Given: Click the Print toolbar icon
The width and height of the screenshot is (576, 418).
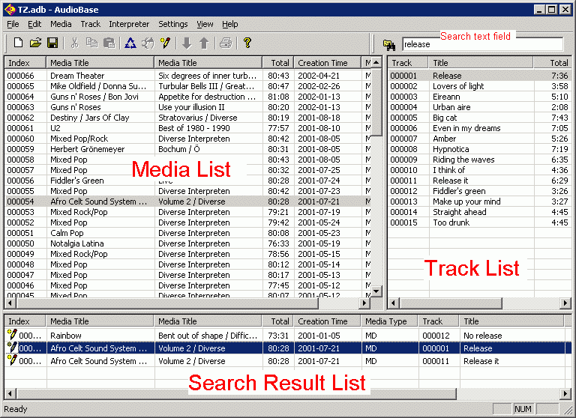Looking at the screenshot, I should click(x=226, y=43).
